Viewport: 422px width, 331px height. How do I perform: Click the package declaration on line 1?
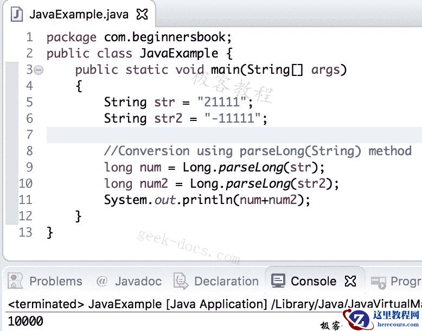coord(139,37)
